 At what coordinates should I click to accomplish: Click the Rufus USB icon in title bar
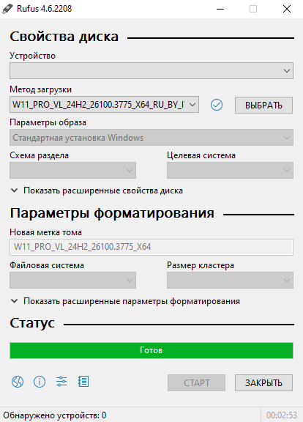pyautogui.click(x=7, y=9)
